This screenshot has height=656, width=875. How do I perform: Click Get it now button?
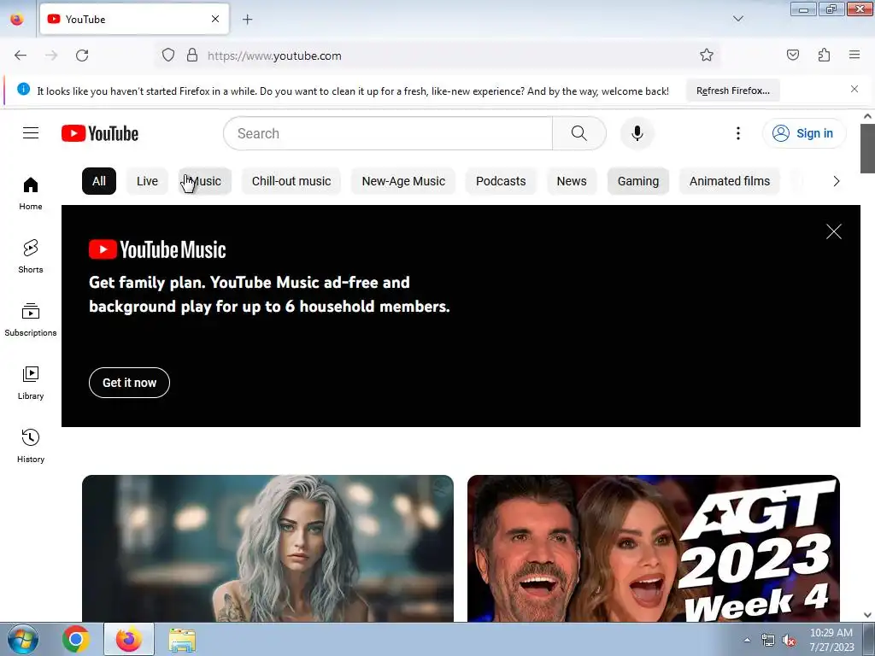pyautogui.click(x=130, y=383)
